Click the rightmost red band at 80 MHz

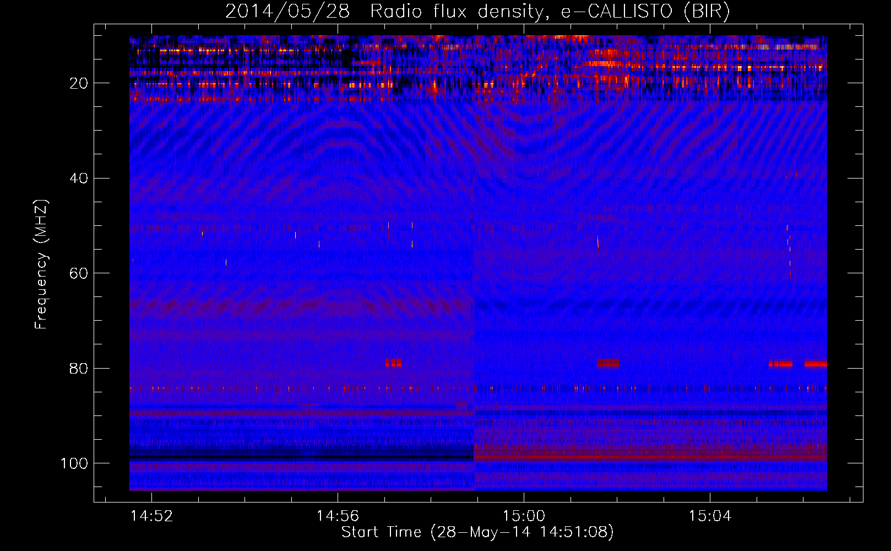pos(816,364)
